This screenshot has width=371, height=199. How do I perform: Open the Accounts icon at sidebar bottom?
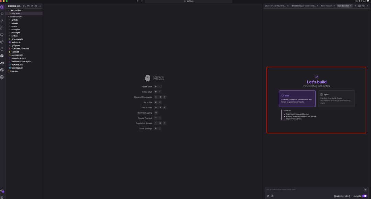coord(2,191)
